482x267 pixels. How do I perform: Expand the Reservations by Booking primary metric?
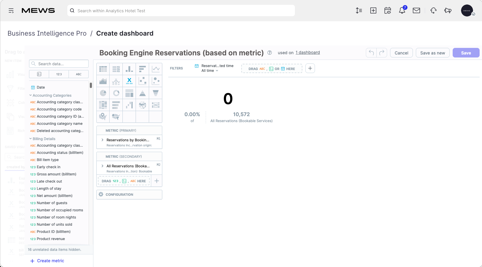click(x=102, y=140)
